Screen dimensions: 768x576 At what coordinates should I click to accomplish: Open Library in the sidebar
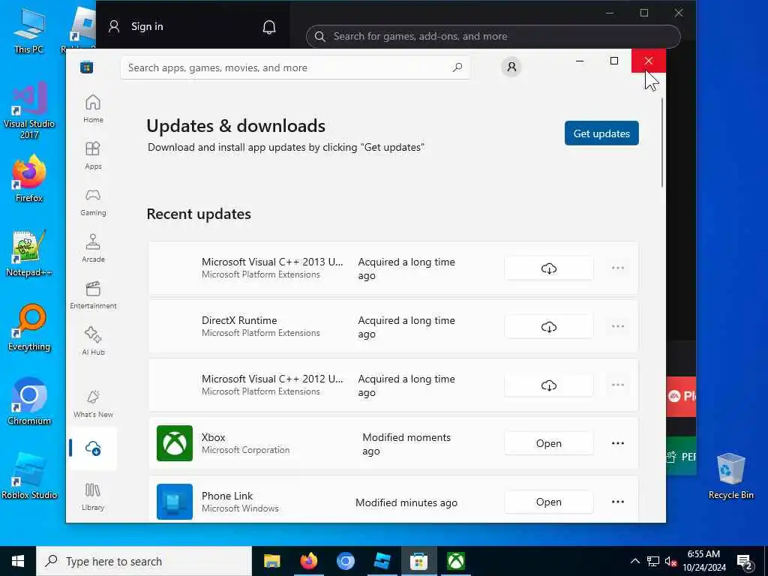point(93,496)
